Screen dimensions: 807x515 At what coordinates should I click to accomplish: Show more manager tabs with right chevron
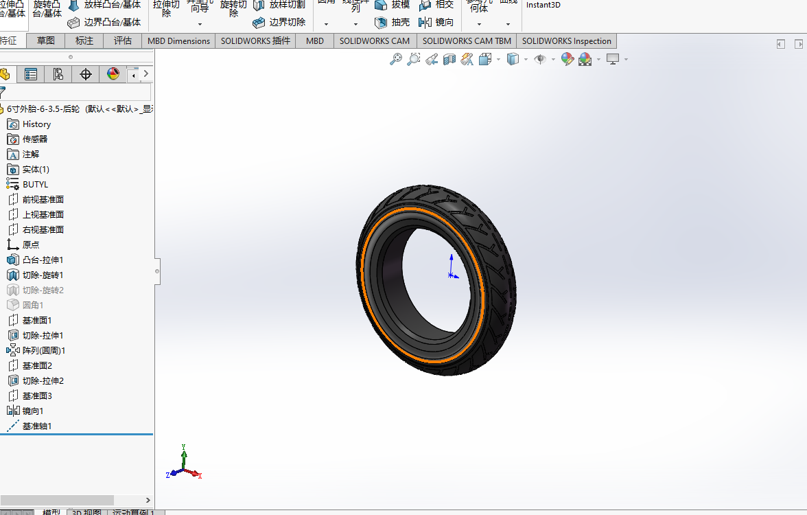pos(146,73)
